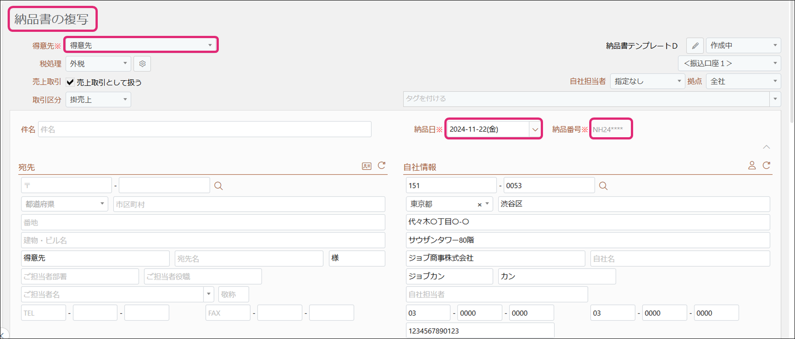Uncheck 売上取引として扱う checkbox
This screenshot has height=339, width=795.
70,82
